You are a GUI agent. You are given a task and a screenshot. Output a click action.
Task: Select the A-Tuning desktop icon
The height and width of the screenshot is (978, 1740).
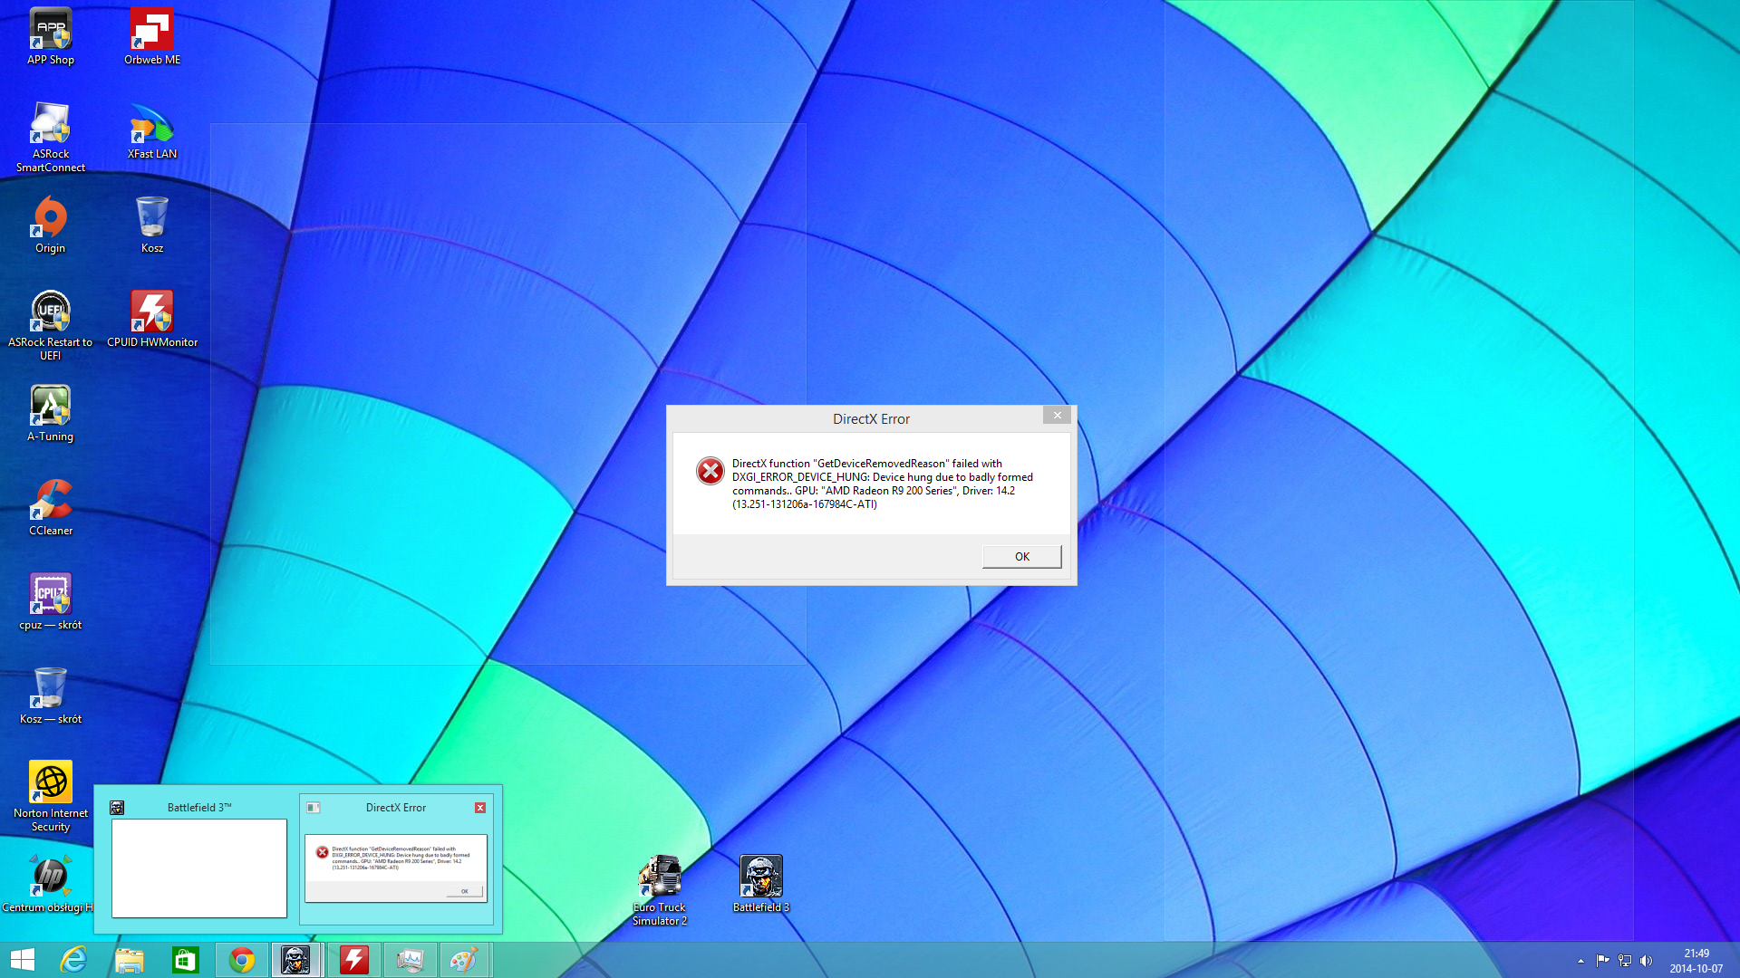coord(51,414)
